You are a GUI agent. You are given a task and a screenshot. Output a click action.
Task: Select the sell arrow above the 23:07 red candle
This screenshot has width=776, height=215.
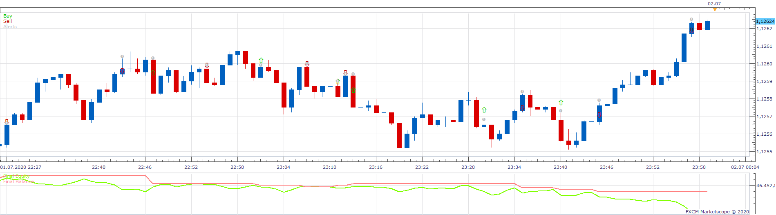(x=307, y=64)
